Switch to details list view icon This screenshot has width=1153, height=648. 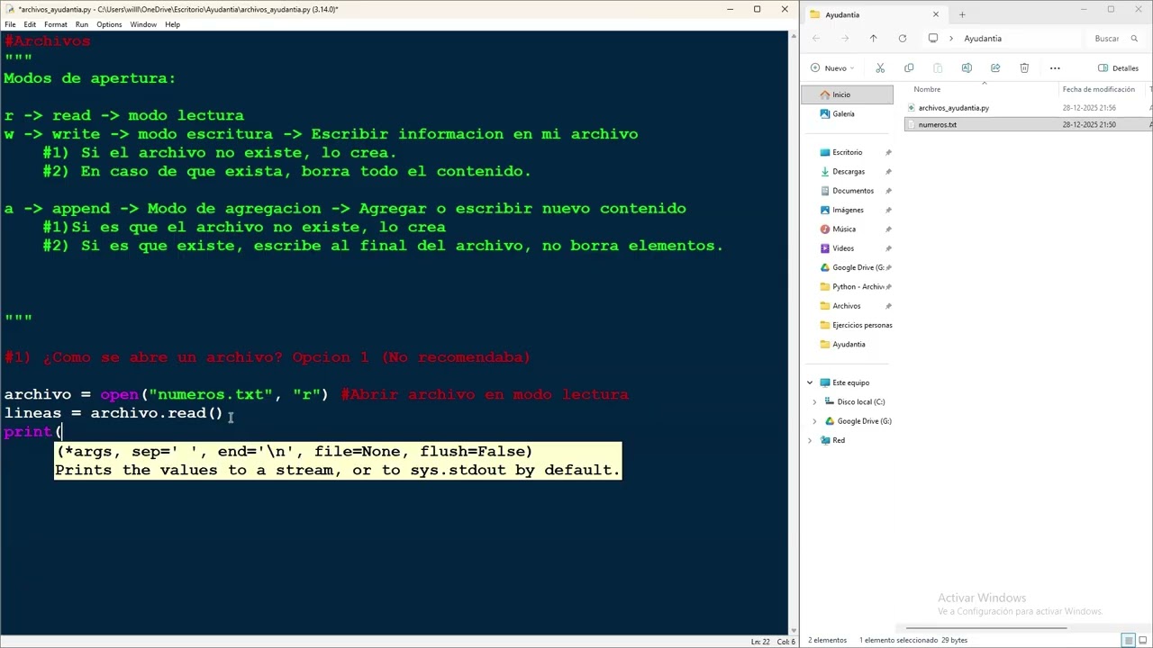point(1128,640)
